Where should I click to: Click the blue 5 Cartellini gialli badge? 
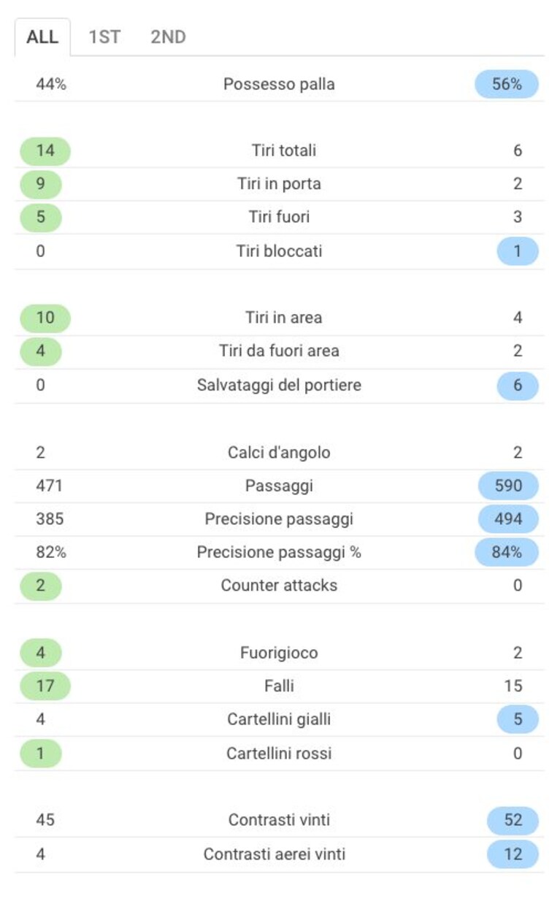click(x=518, y=719)
